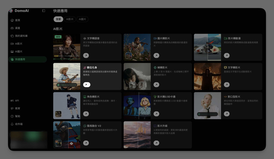Switch to the AI影片 filter pill
The height and width of the screenshot is (159, 274).
(x=70, y=19)
